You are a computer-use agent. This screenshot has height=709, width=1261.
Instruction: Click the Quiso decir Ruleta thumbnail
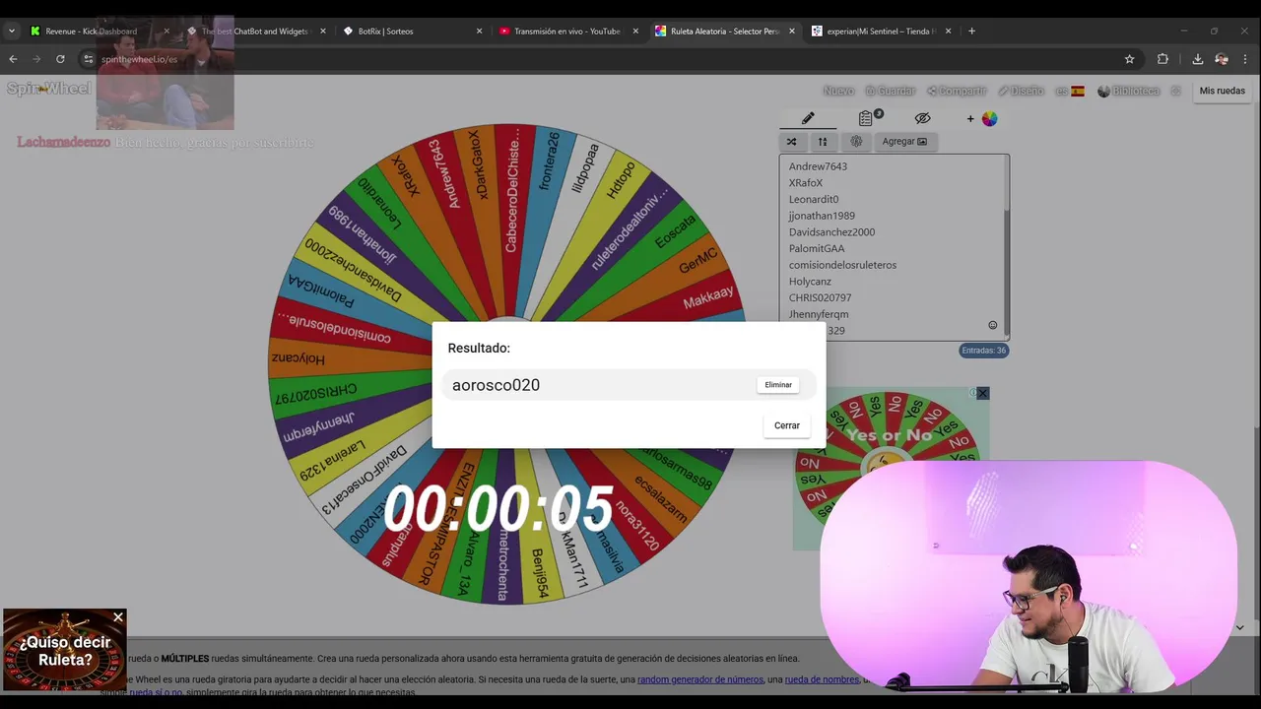pos(64,651)
